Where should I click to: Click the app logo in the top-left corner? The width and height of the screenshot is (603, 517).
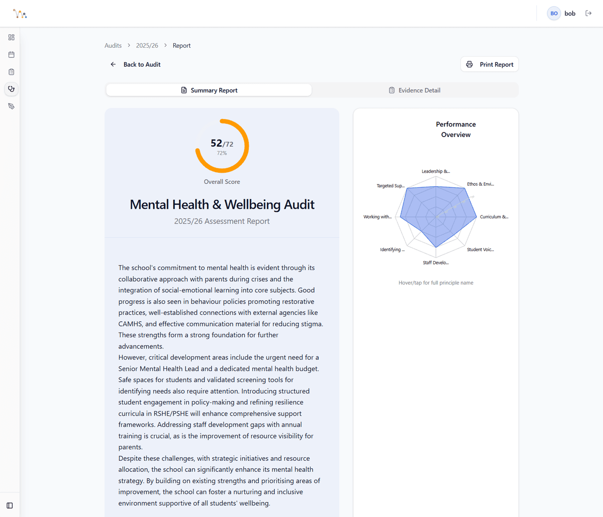click(x=19, y=13)
